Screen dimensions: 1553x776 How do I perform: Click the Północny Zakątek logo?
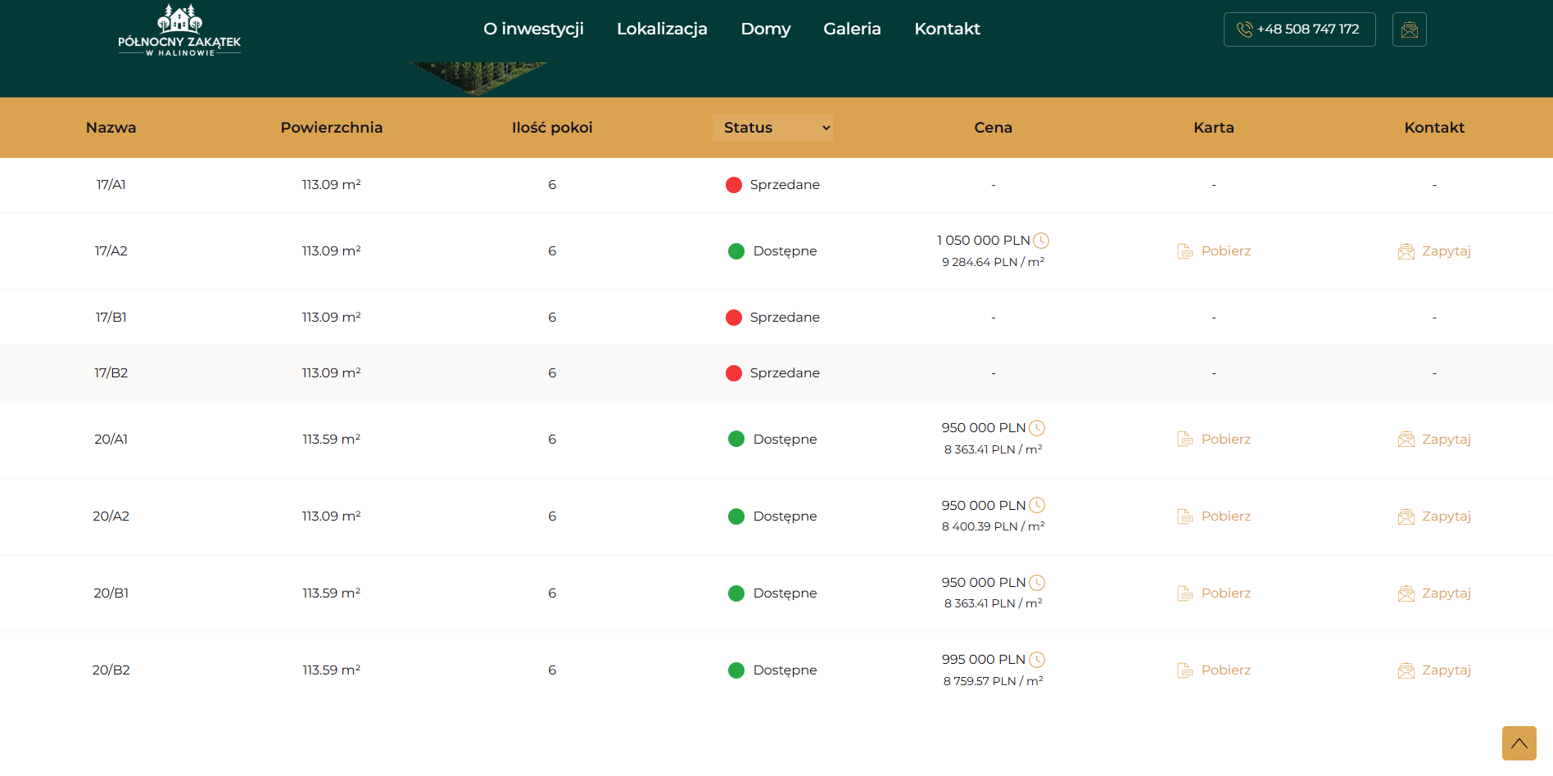point(179,30)
